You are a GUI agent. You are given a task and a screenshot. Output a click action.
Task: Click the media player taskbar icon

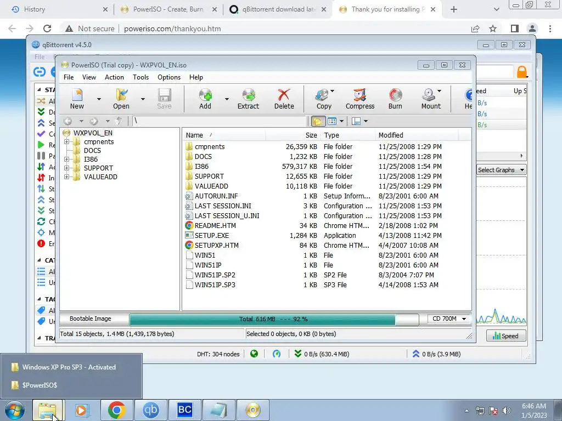(x=82, y=410)
